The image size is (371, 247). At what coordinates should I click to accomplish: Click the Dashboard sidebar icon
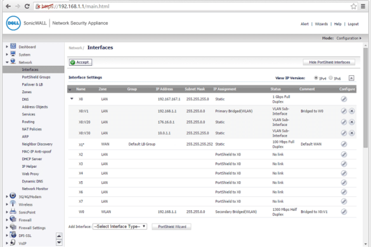pos(13,46)
